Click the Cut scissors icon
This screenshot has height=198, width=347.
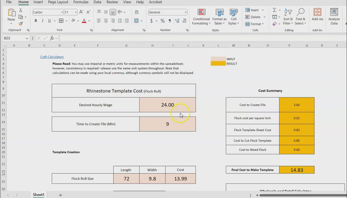(x=21, y=10)
